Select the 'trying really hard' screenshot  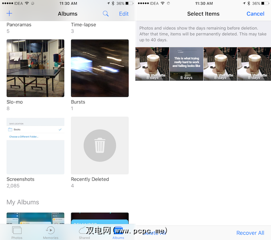click(x=186, y=64)
